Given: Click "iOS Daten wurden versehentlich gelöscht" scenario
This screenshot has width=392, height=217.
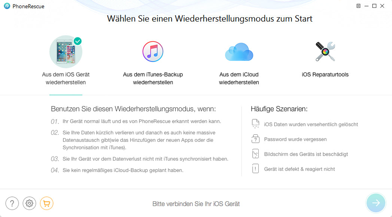Looking at the screenshot, I should (x=311, y=124).
